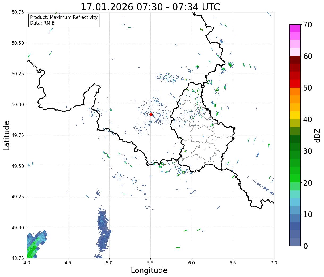The width and height of the screenshot is (324, 277).
Task: Click longitude tick label 6.5
Action: click(233, 263)
